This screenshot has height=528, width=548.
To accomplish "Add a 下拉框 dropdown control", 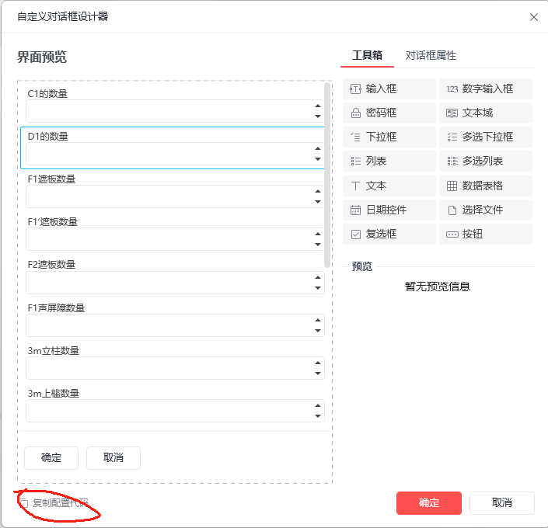I will pos(389,137).
